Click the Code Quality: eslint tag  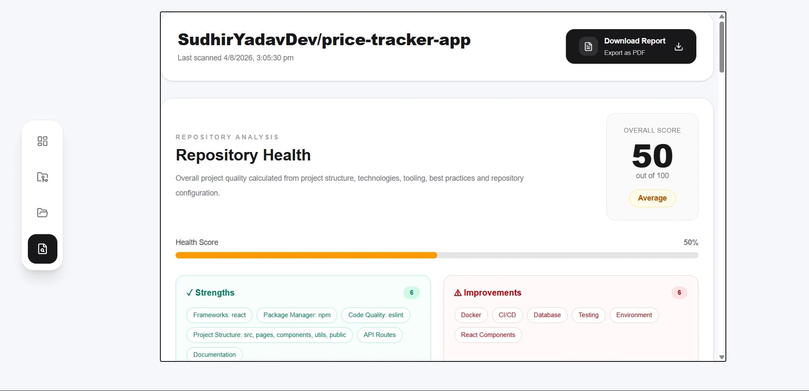pyautogui.click(x=376, y=315)
